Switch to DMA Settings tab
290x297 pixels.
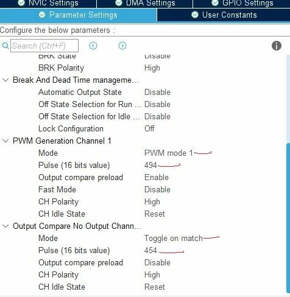tap(144, 4)
